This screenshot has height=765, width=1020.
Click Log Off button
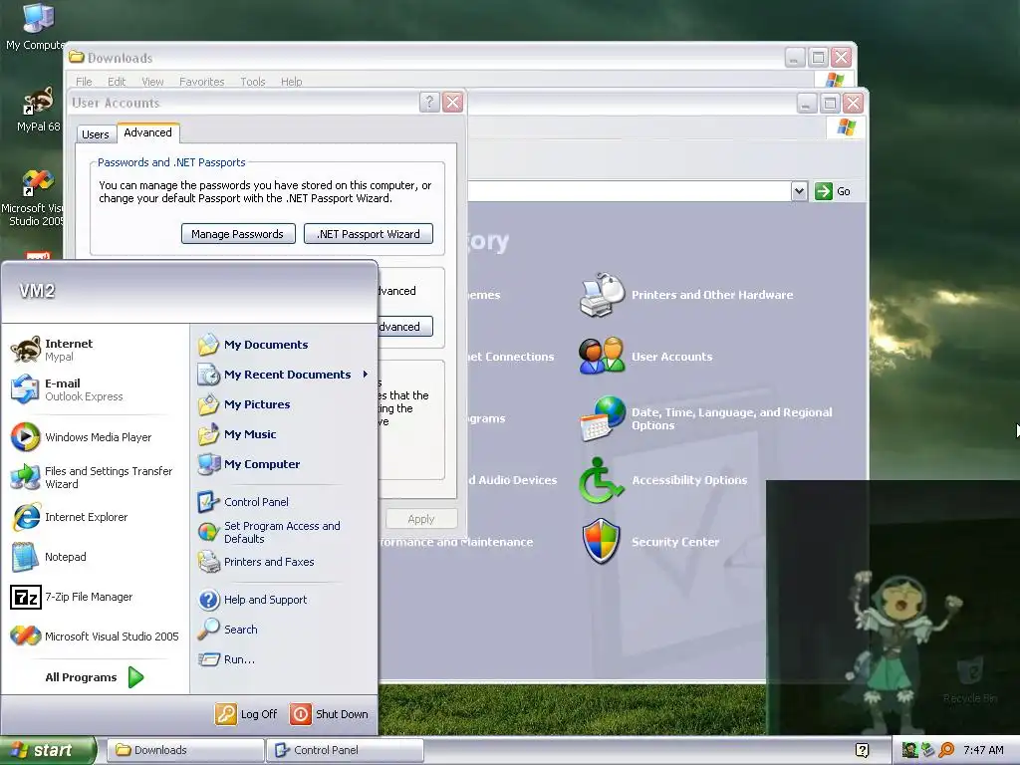click(247, 714)
